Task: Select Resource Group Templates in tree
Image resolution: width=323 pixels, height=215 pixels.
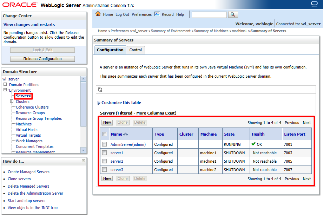Action: tap(39, 118)
